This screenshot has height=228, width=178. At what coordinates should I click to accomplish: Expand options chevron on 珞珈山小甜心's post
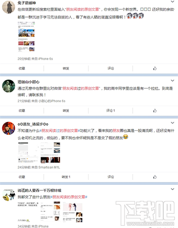click(172, 80)
